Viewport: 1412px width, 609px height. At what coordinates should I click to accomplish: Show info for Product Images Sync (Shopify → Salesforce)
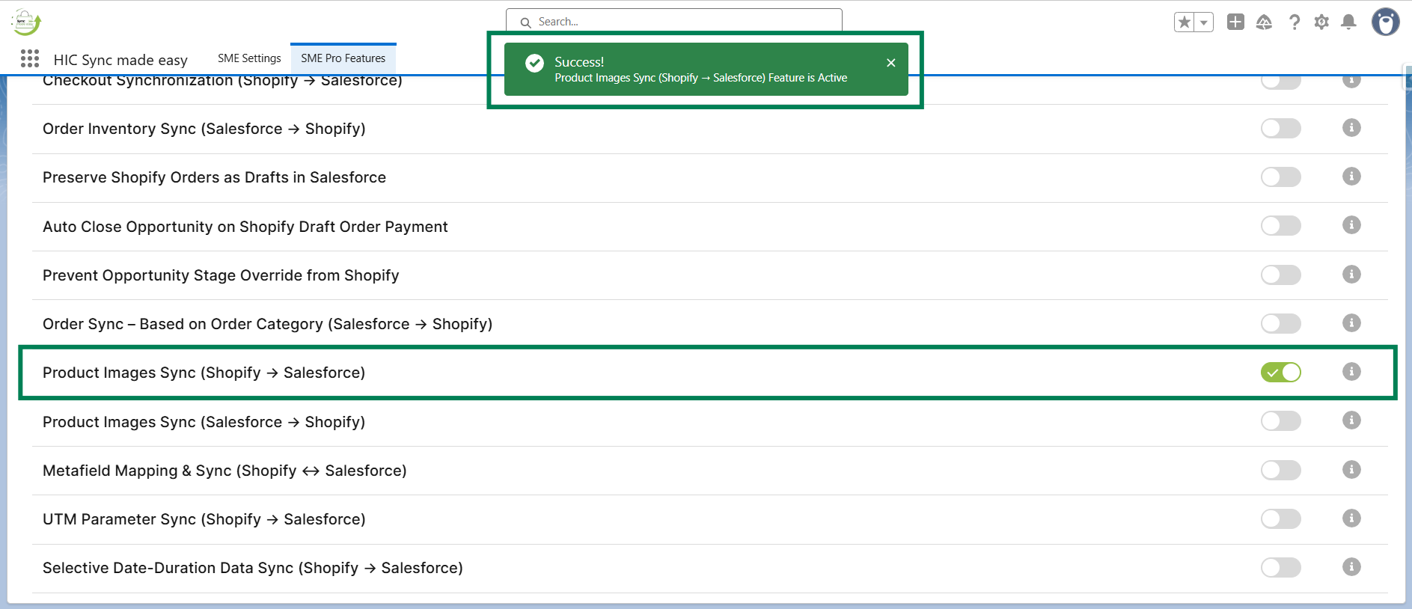tap(1351, 371)
